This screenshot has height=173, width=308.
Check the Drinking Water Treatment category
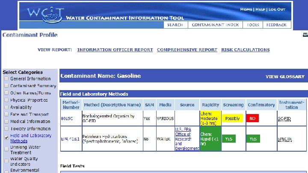(6, 149)
